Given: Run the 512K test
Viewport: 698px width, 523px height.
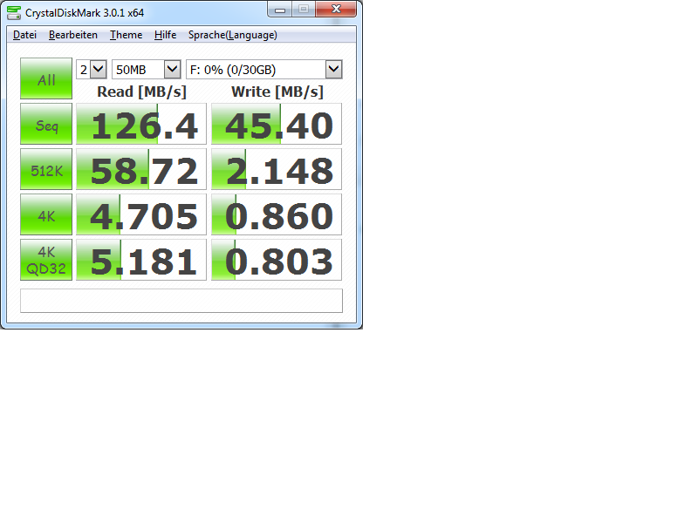Looking at the screenshot, I should coord(46,169).
